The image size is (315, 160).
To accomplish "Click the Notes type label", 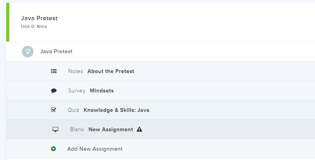I will point(75,71).
